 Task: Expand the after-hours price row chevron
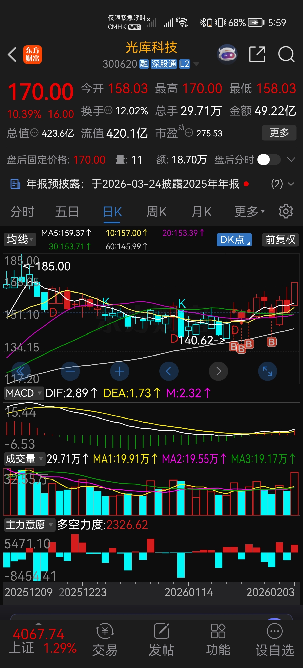pos(291,159)
